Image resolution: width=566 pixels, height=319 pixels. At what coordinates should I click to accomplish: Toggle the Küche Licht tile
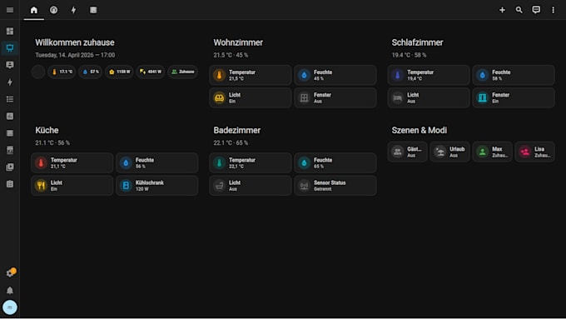72,186
